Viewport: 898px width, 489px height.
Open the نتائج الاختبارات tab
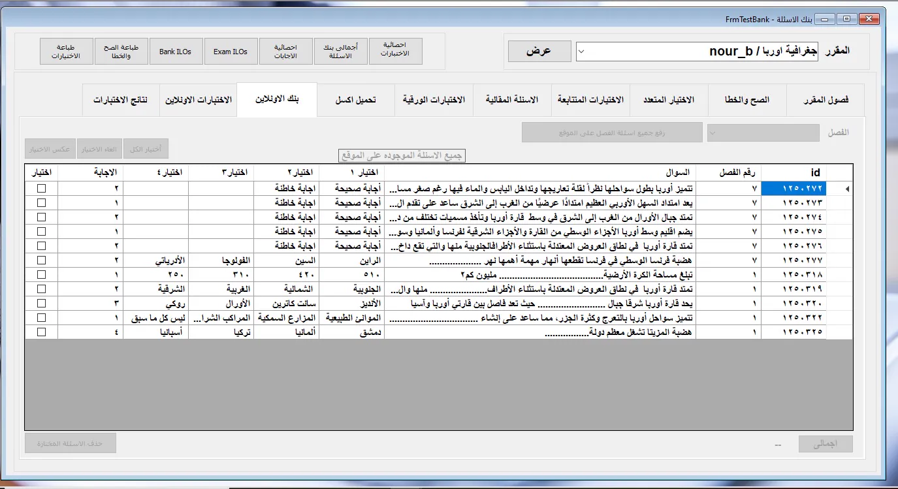click(x=121, y=100)
